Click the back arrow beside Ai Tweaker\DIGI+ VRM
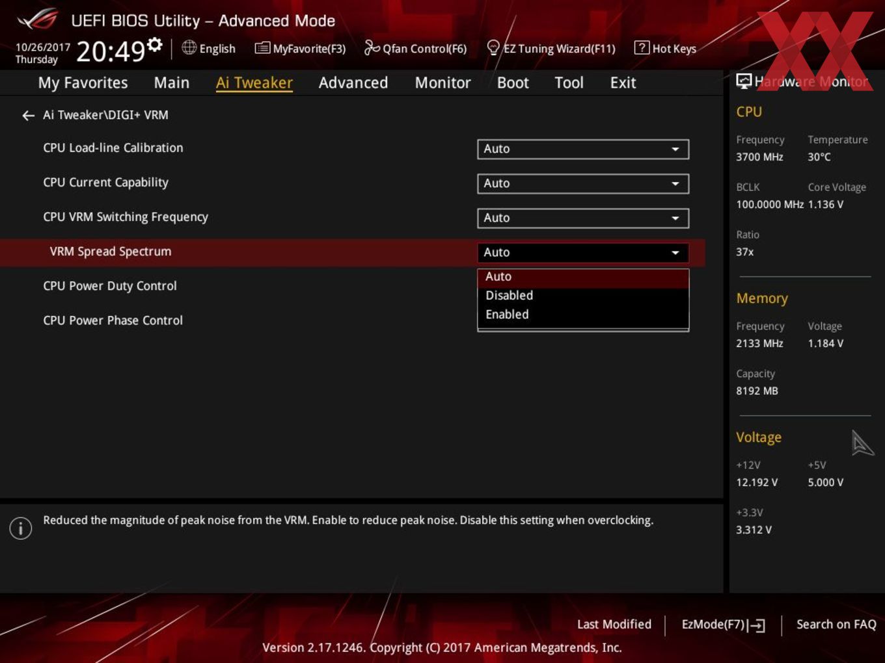Viewport: 885px width, 663px height. (x=28, y=116)
